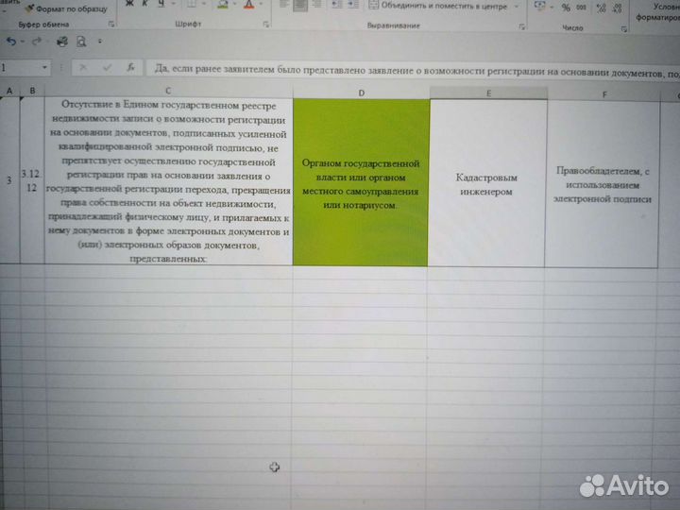Align text left in ribbon
The height and width of the screenshot is (510, 680).
coord(283,5)
